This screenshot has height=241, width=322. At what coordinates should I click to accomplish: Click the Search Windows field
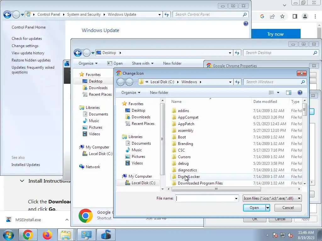coord(272,82)
